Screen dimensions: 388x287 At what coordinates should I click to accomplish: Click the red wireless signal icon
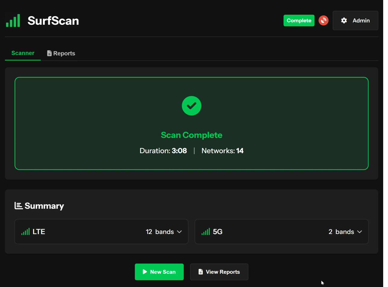(324, 20)
